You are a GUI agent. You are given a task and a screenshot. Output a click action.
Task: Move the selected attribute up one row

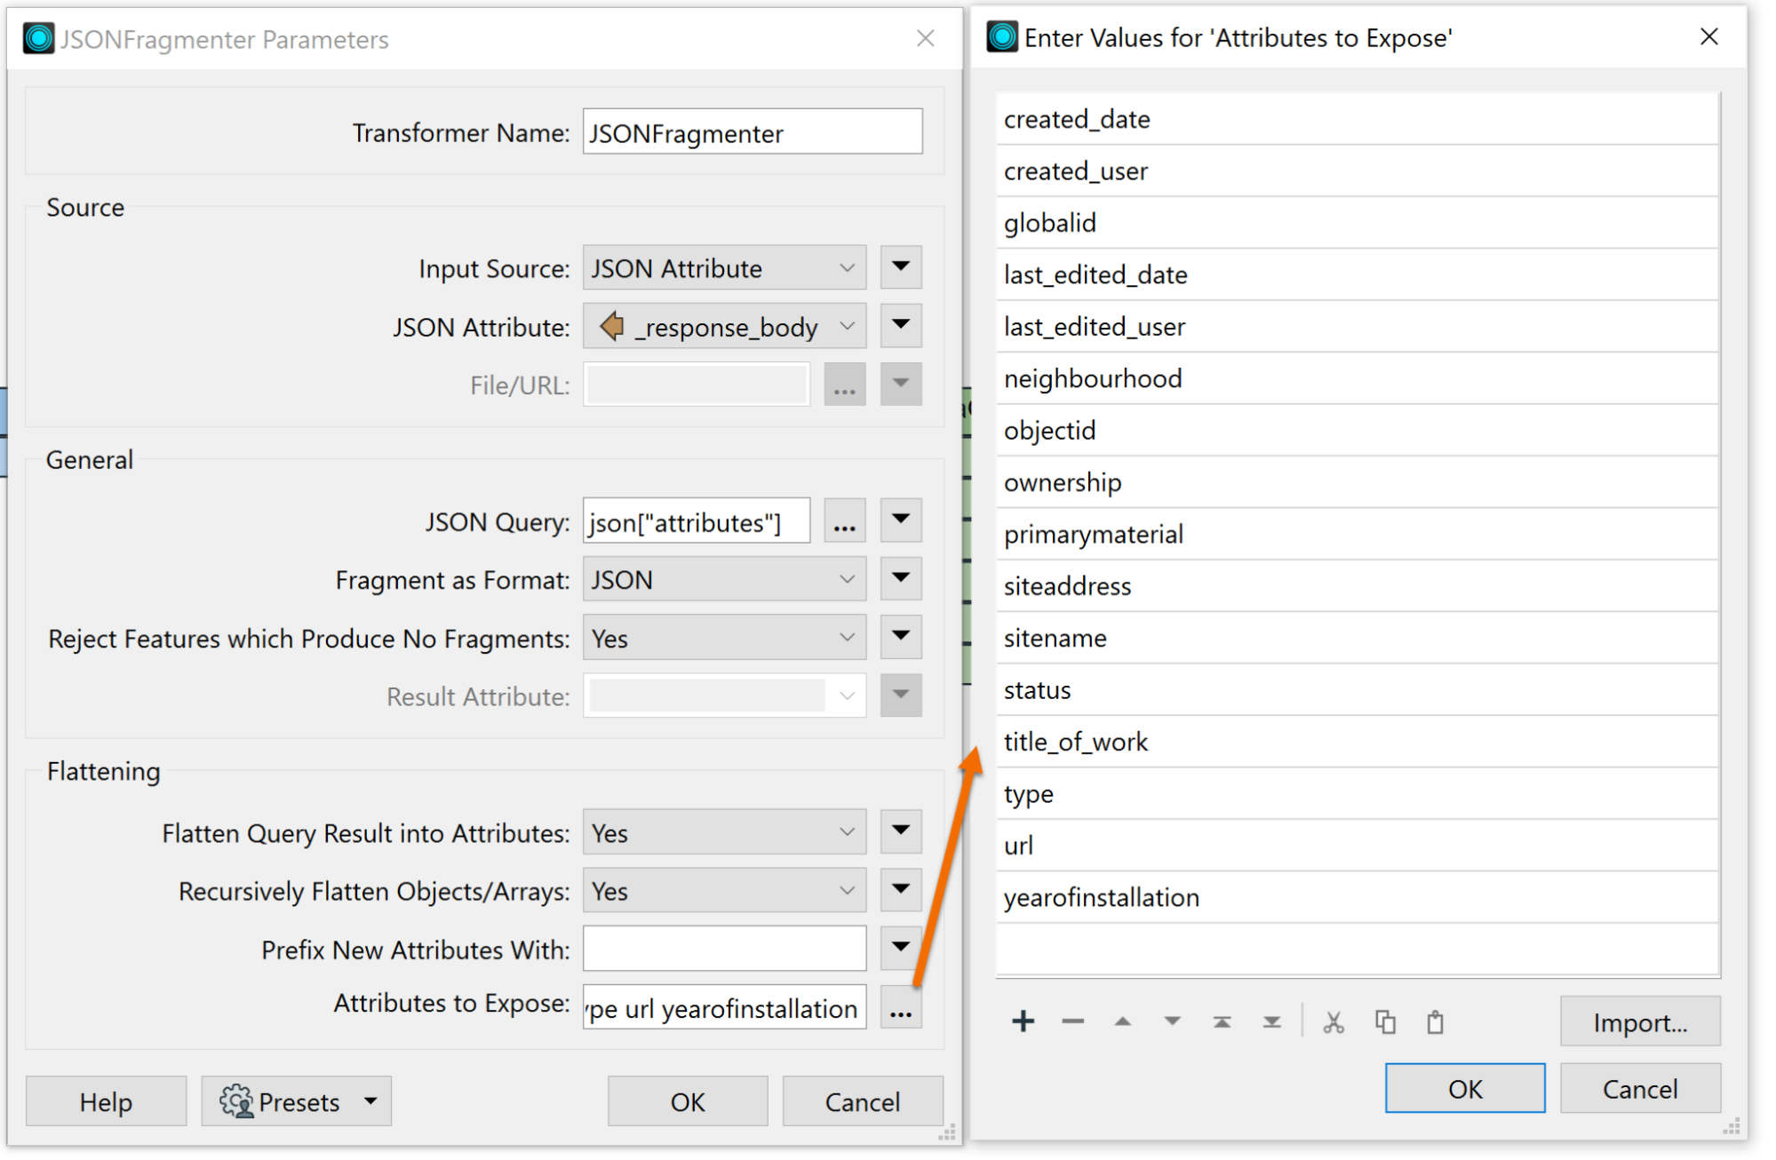tap(1122, 1021)
